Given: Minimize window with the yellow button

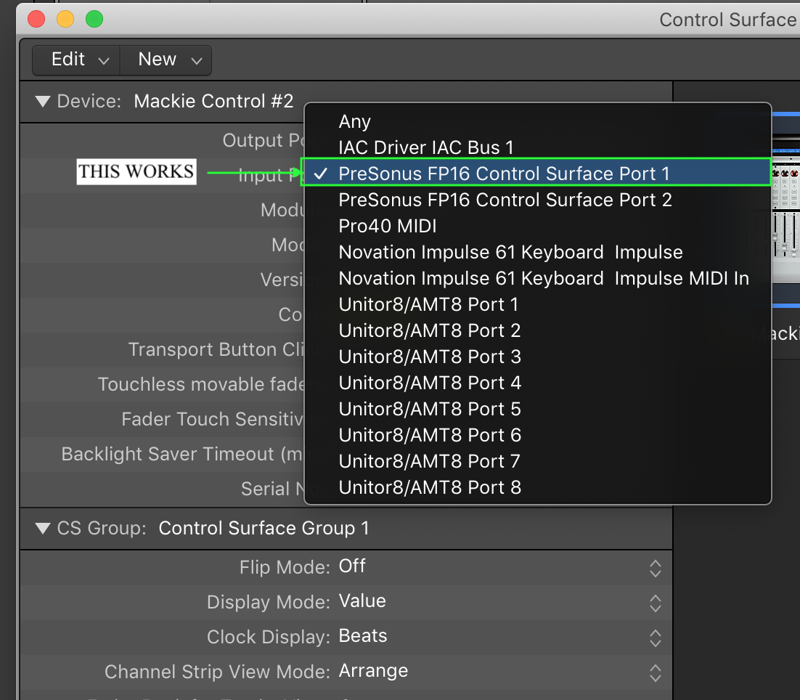Looking at the screenshot, I should [x=65, y=20].
